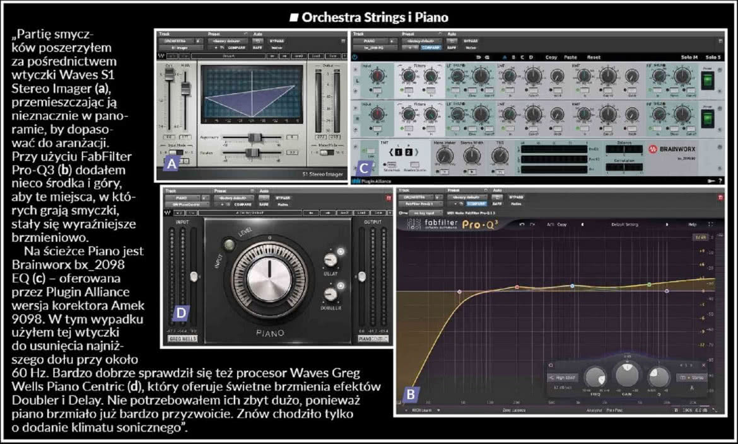Select the purple EQ band node in Pro-Q 3
This screenshot has width=738, height=444.
click(x=667, y=292)
